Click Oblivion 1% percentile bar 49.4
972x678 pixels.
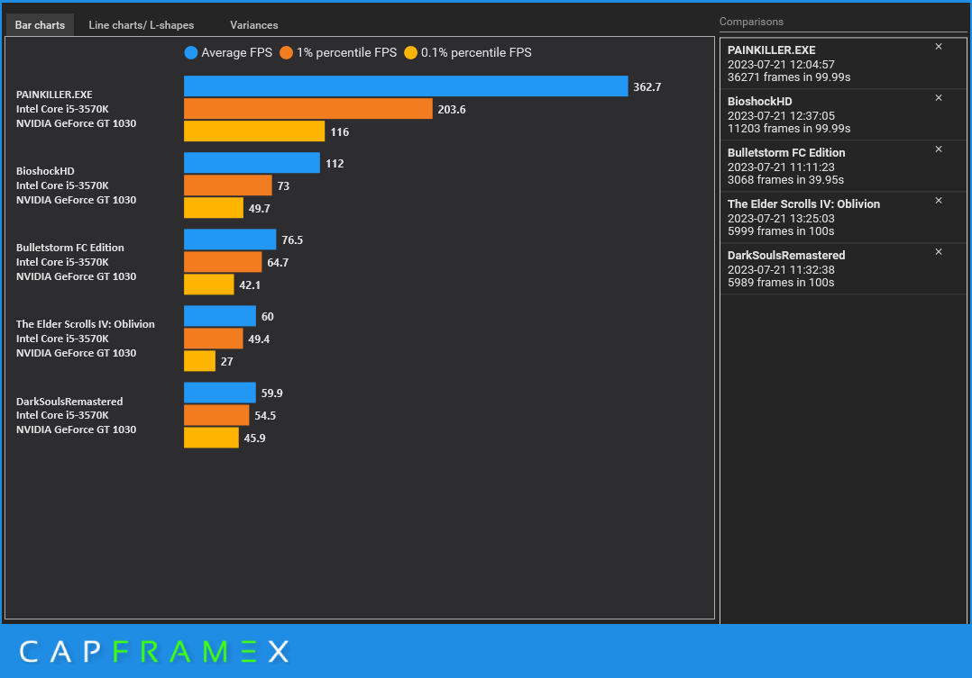(213, 339)
